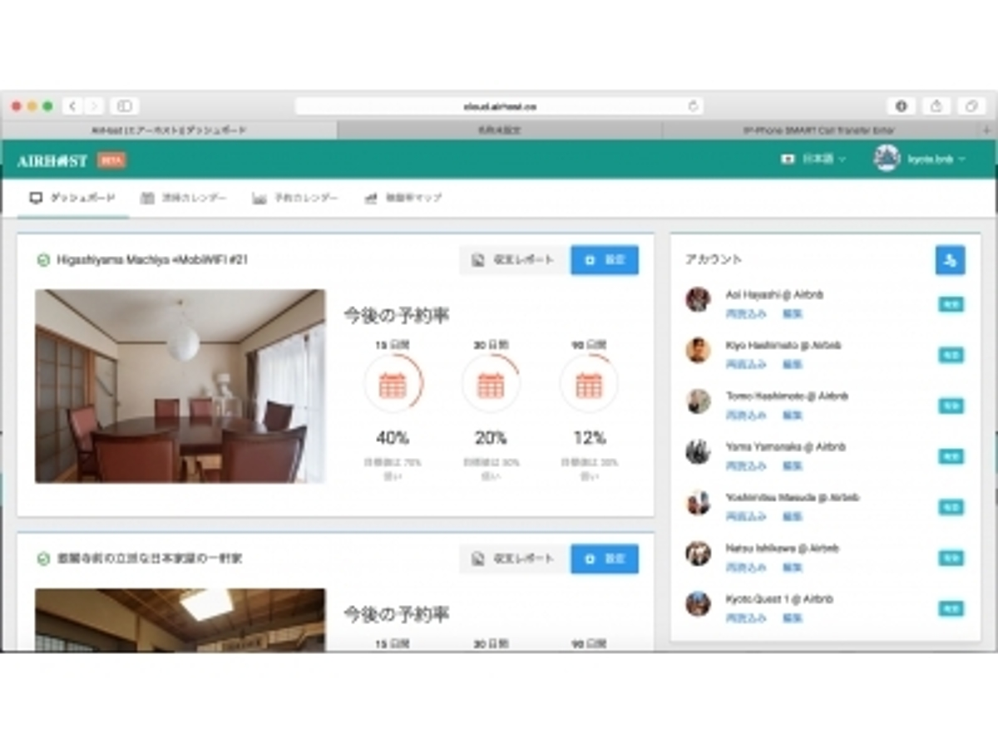Open the 稼働率マップ nav tab
This screenshot has height=748, width=998.
pyautogui.click(x=403, y=199)
